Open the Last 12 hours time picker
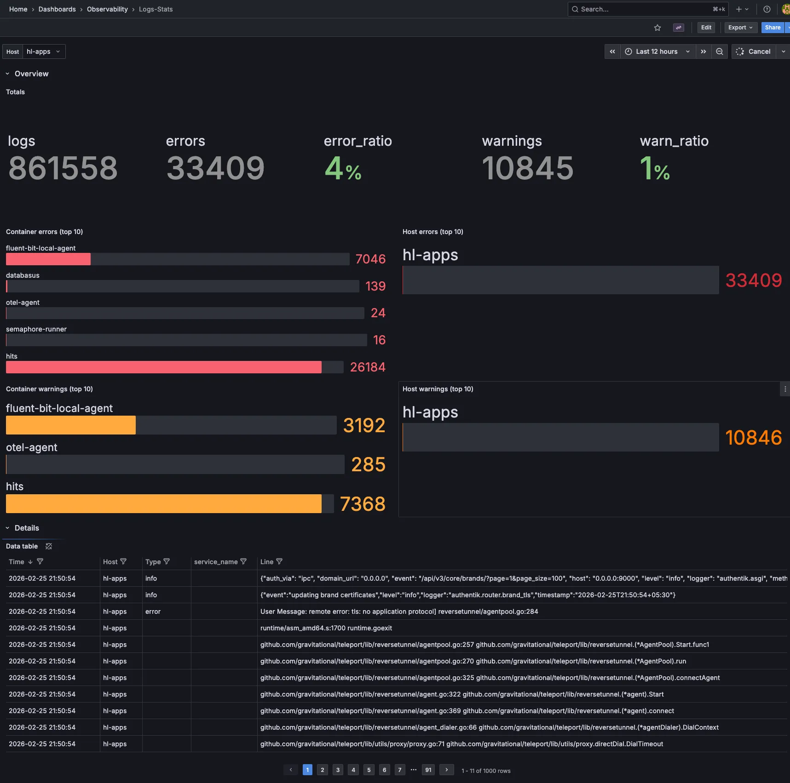The image size is (790, 783). coord(657,51)
